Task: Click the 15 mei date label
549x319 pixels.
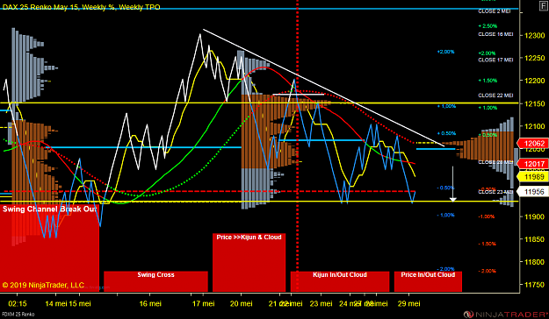Action: coord(79,303)
